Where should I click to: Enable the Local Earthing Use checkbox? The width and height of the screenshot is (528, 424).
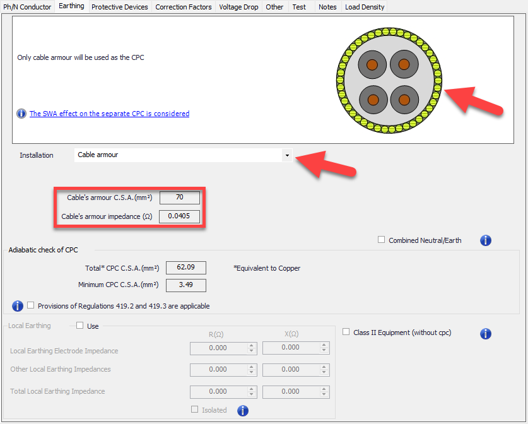coord(79,326)
